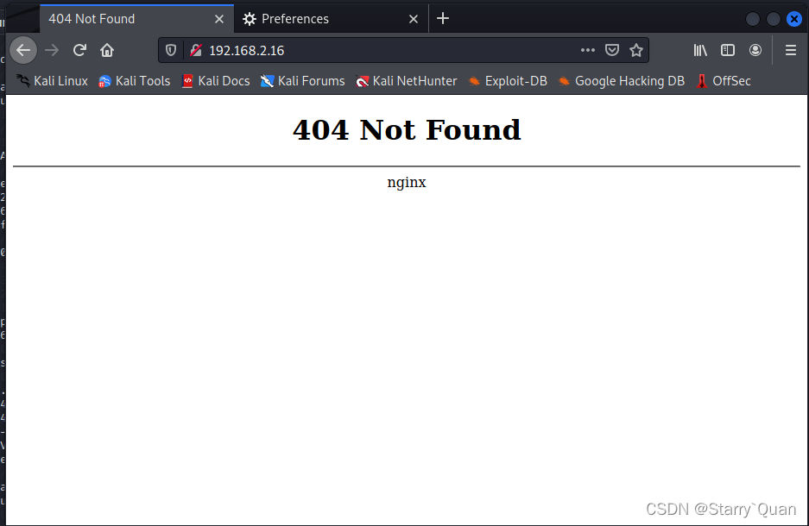The image size is (809, 526).
Task: Open the Firefox home page
Action: coord(107,50)
